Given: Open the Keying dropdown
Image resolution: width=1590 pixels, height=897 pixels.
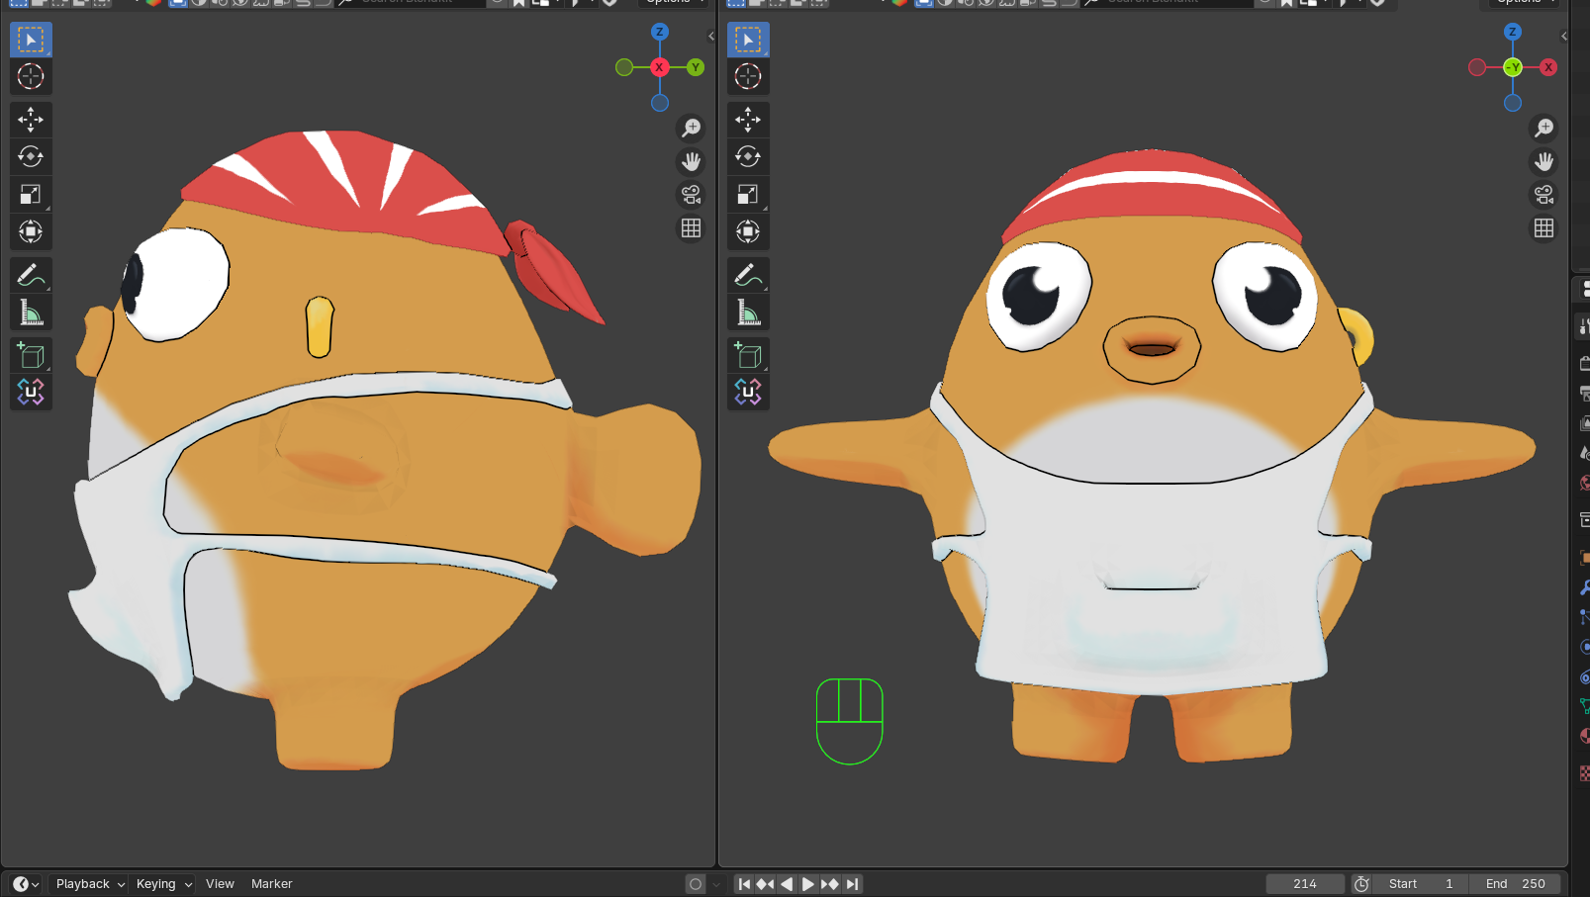Looking at the screenshot, I should (x=163, y=884).
